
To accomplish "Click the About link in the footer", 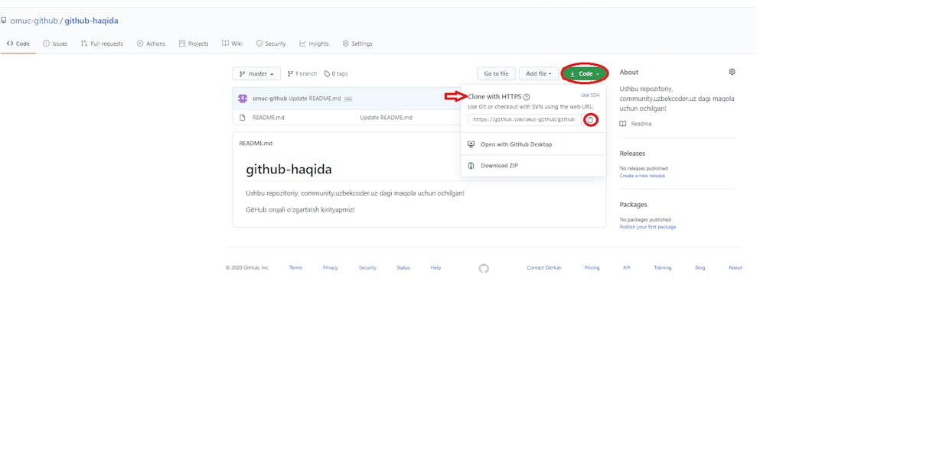I will (735, 268).
